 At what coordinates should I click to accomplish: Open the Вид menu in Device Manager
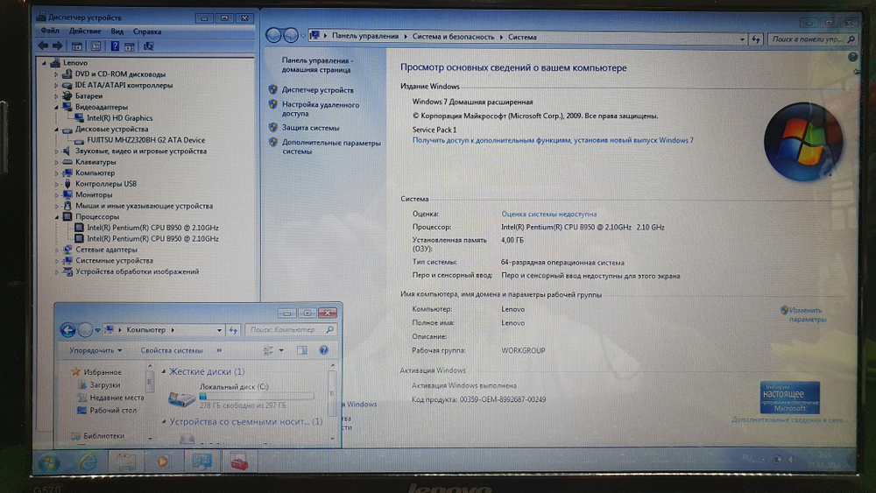pos(117,32)
